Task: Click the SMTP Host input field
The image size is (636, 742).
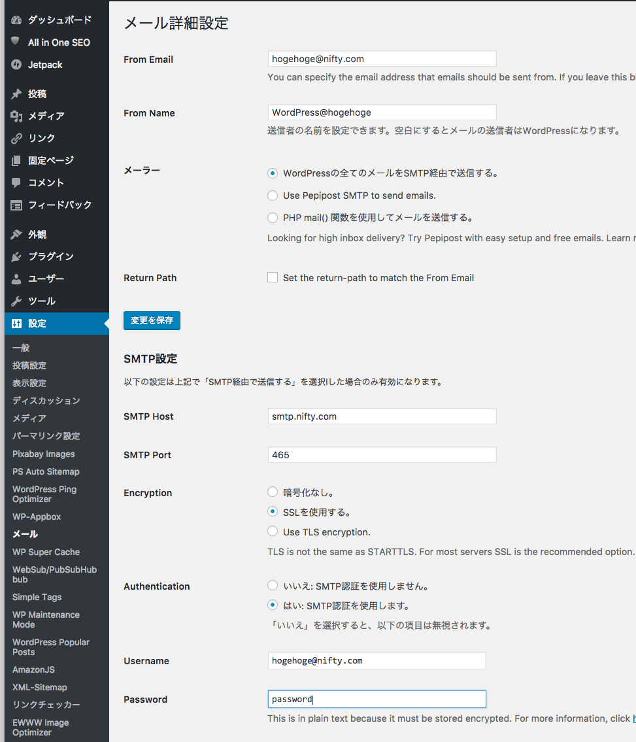Action: click(382, 416)
